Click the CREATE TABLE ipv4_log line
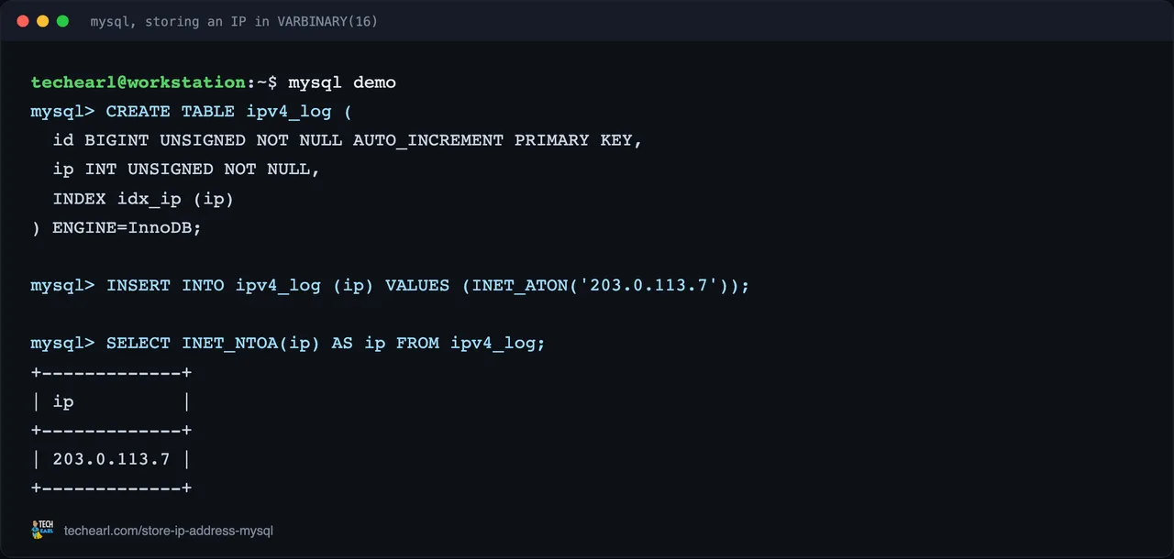The height and width of the screenshot is (559, 1174). 191,112
